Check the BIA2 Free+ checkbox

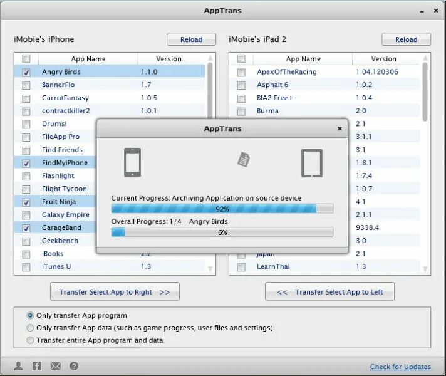point(241,98)
